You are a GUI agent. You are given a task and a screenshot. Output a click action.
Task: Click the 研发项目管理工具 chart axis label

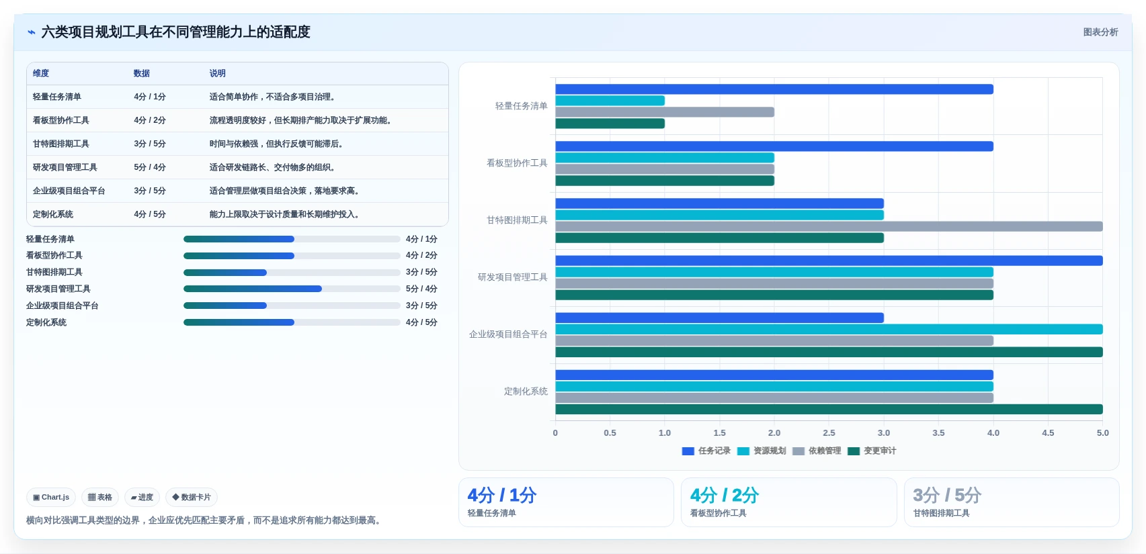click(x=513, y=277)
